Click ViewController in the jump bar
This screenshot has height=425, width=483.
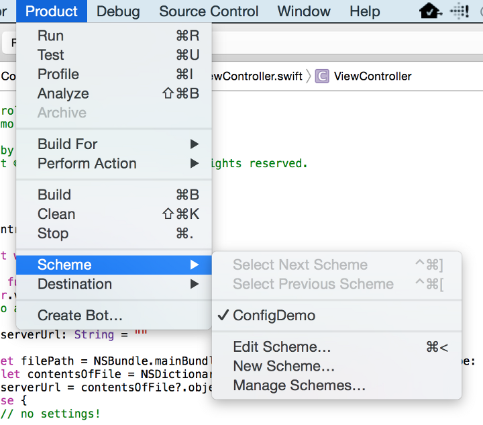tap(372, 76)
